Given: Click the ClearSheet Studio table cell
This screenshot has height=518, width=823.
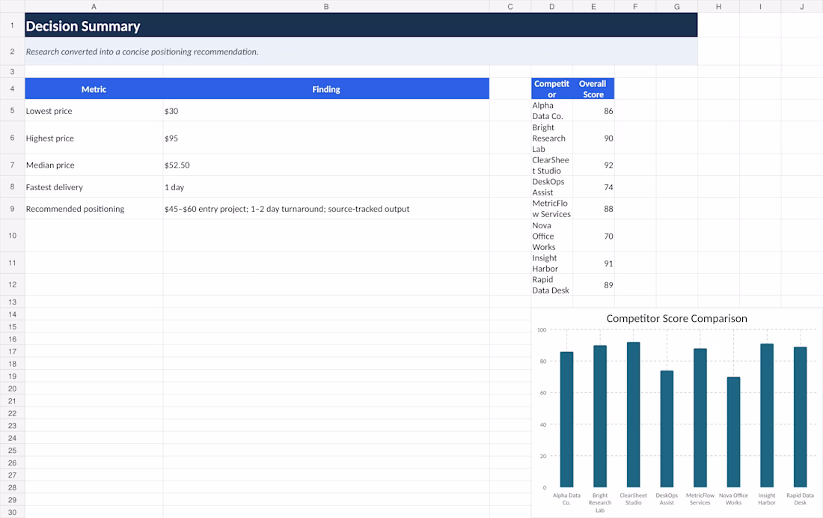Looking at the screenshot, I should click(x=551, y=165).
